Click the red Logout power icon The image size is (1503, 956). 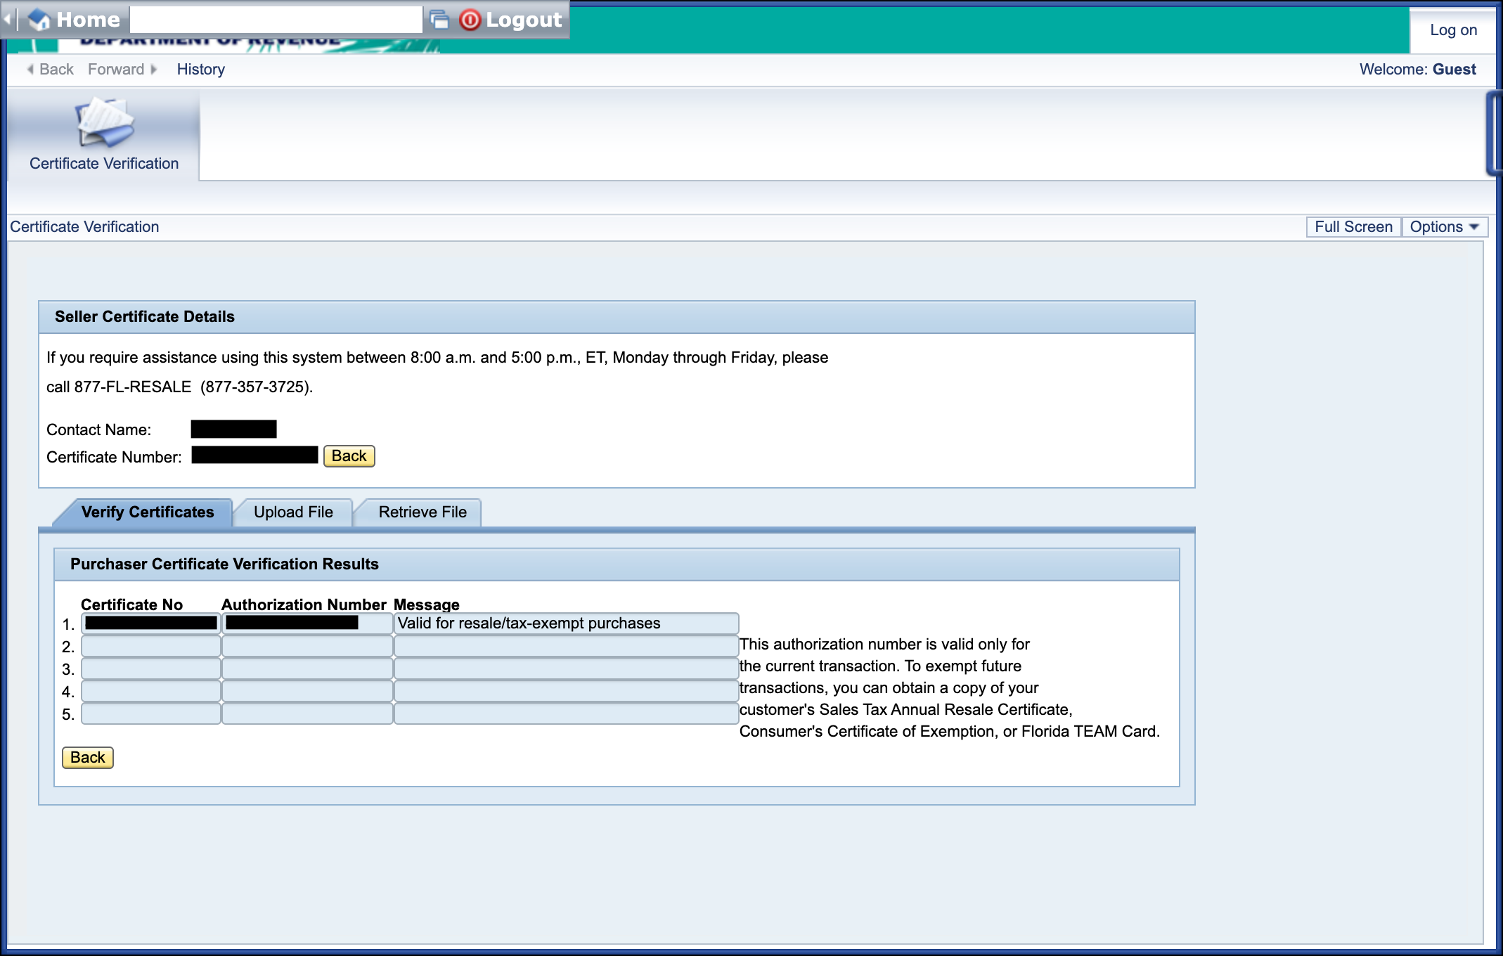point(470,20)
